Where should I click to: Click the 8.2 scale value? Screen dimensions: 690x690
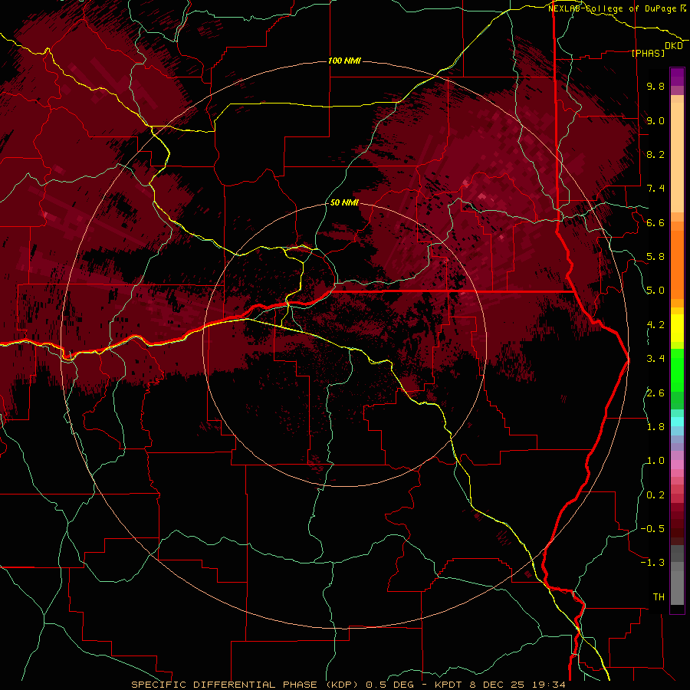click(655, 154)
